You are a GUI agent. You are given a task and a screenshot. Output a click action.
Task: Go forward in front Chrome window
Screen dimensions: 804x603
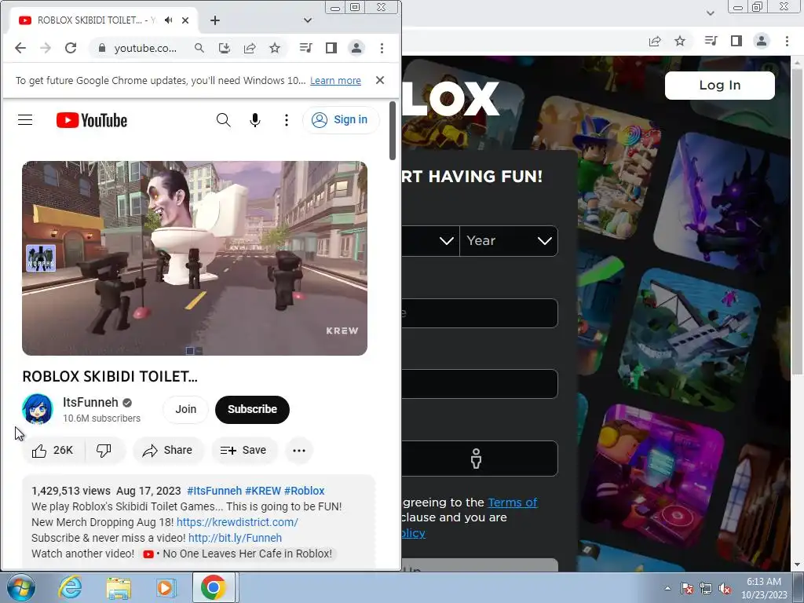tap(45, 48)
